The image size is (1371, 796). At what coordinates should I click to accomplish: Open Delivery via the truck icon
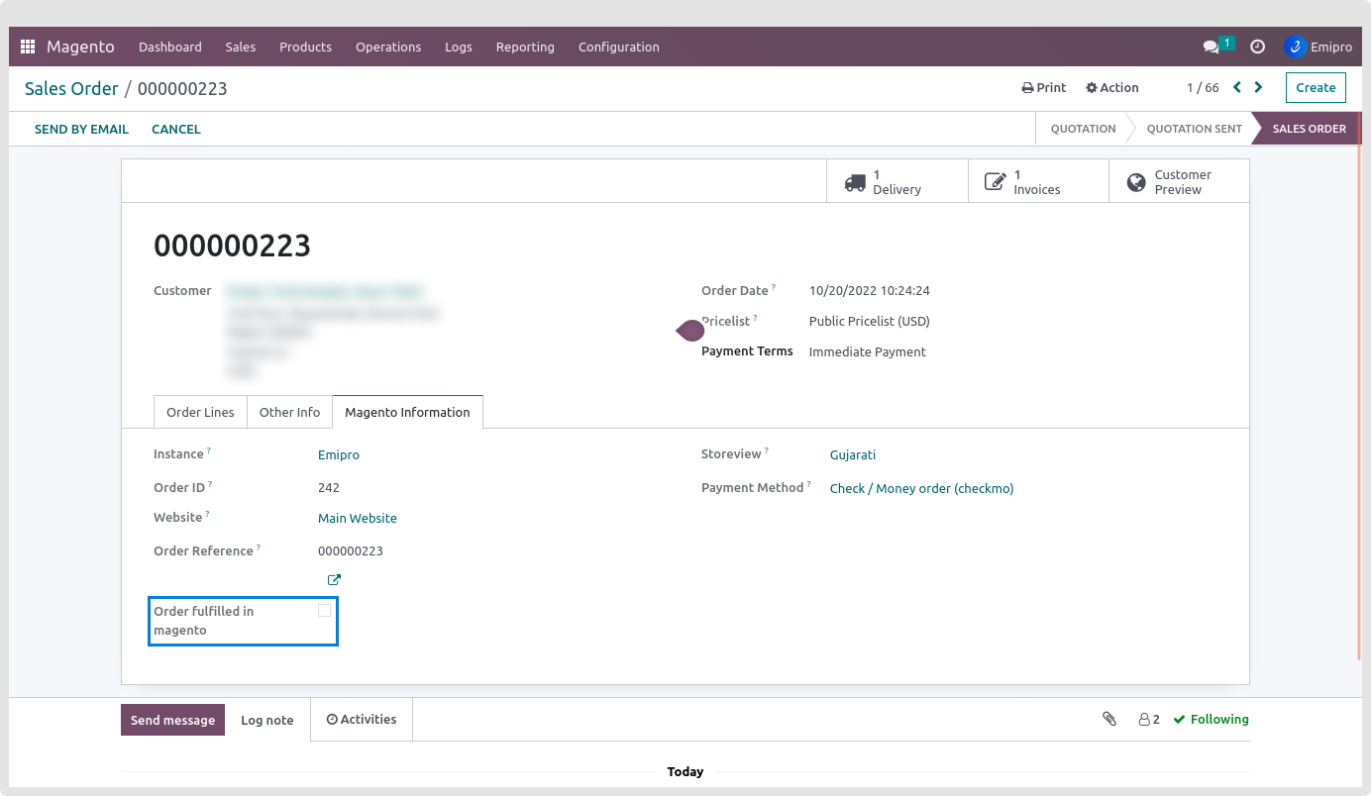point(855,182)
